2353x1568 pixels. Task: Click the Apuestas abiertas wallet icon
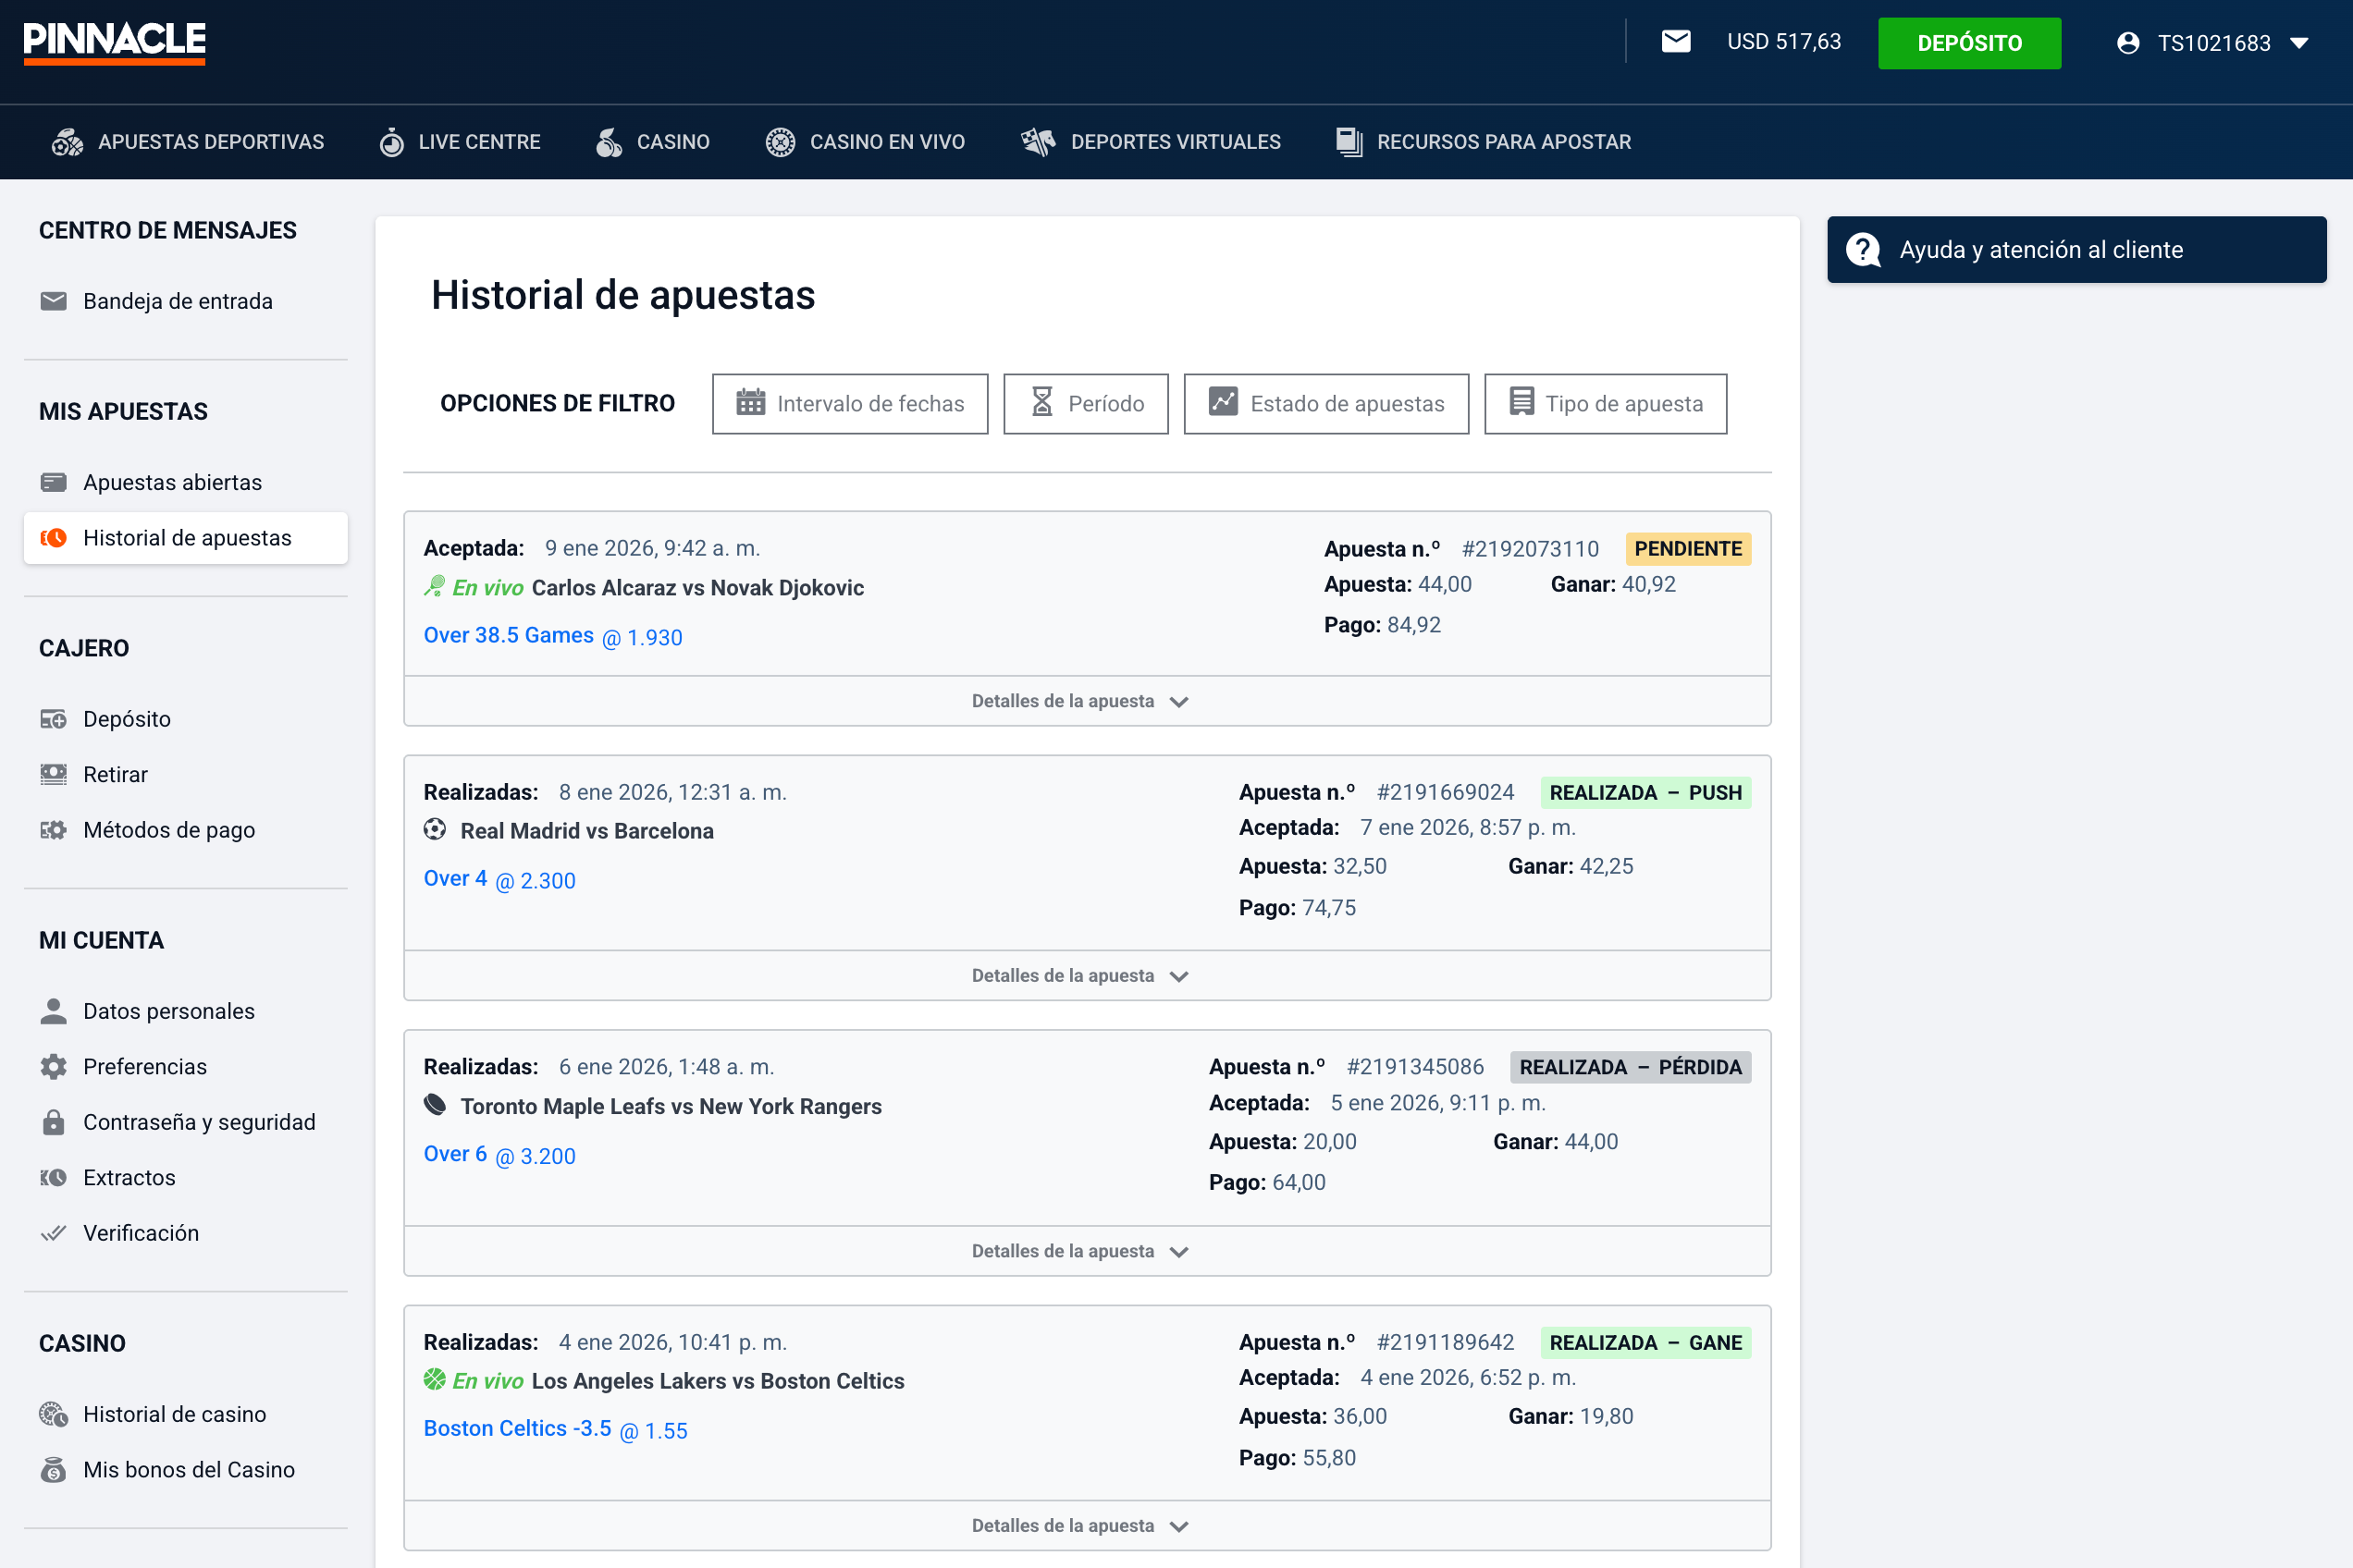53,481
